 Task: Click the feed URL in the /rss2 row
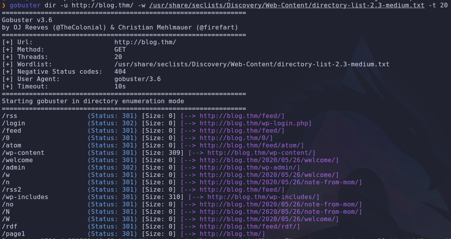pos(240,190)
